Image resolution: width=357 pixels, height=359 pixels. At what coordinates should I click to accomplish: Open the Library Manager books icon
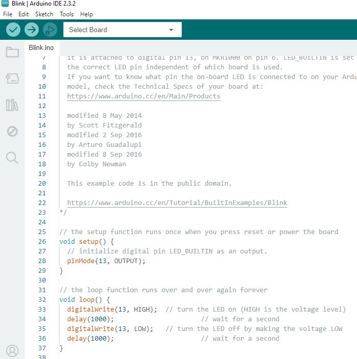pos(12,105)
